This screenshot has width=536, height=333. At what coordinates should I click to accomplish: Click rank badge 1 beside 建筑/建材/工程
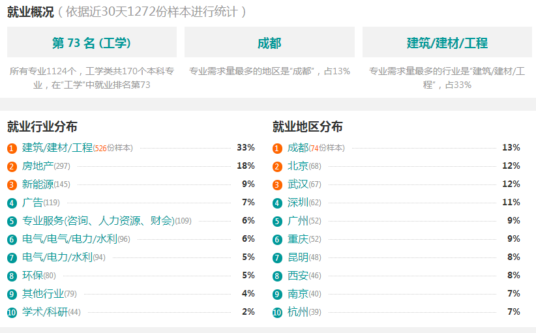(12, 148)
